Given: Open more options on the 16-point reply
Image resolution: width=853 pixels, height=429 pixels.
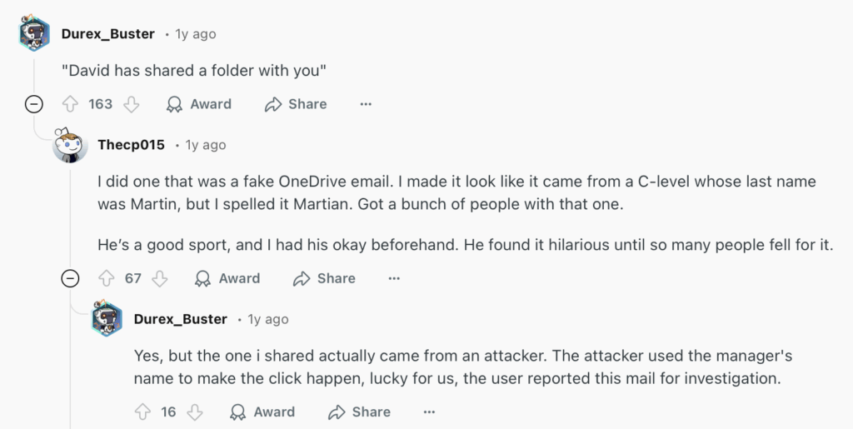Looking at the screenshot, I should (x=429, y=412).
